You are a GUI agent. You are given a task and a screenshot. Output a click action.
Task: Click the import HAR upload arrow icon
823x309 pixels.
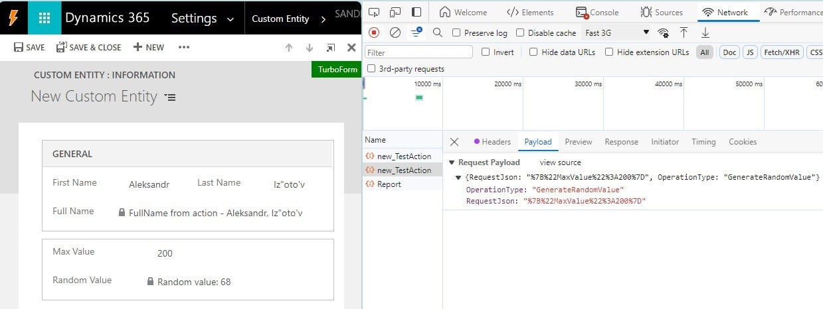pyautogui.click(x=684, y=32)
